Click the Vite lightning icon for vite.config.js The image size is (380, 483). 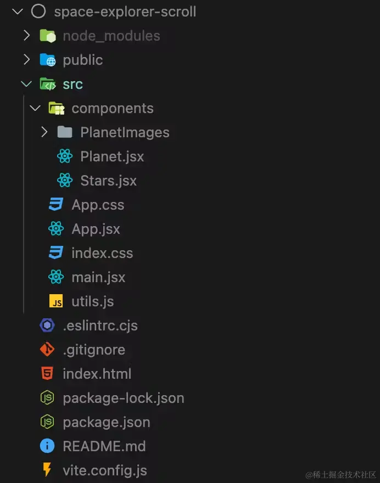[x=47, y=470]
